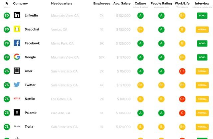Click Facebook's green A Culture badge

click(140, 43)
